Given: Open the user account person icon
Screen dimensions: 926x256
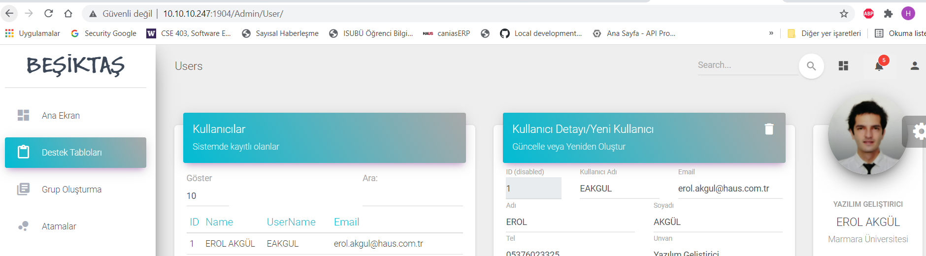Looking at the screenshot, I should (x=914, y=66).
